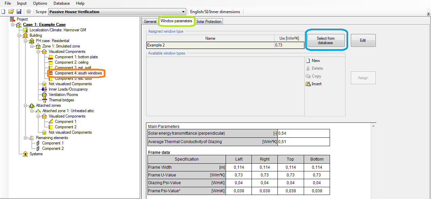Click the toolbar overflow arrow at far right

click(428, 13)
